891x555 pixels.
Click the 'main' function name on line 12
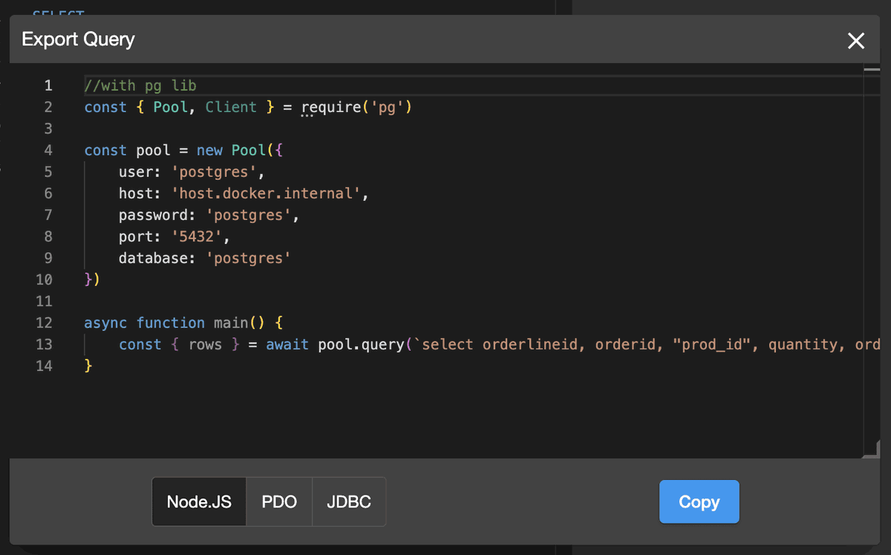(x=230, y=323)
